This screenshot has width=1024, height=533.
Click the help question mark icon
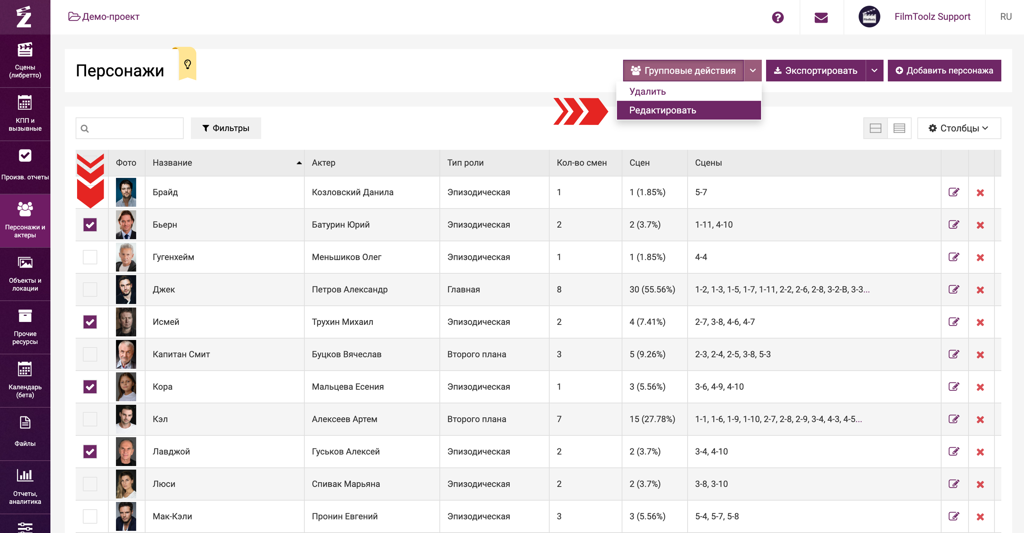coord(777,17)
